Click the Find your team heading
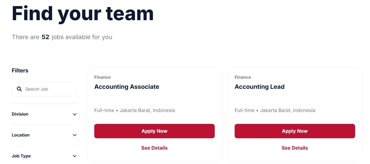Image resolution: width=370 pixels, height=164 pixels. [x=83, y=13]
